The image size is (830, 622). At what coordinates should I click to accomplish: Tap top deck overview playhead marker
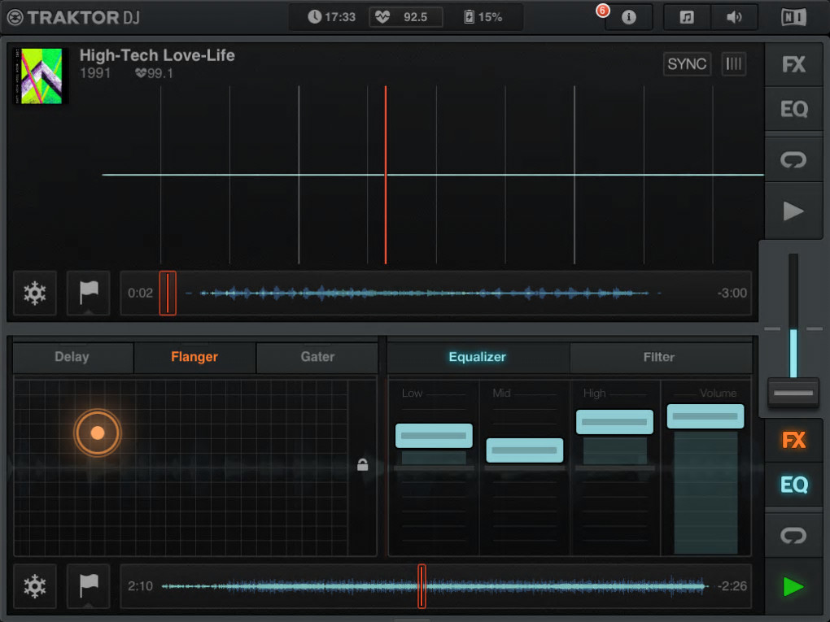tap(168, 293)
